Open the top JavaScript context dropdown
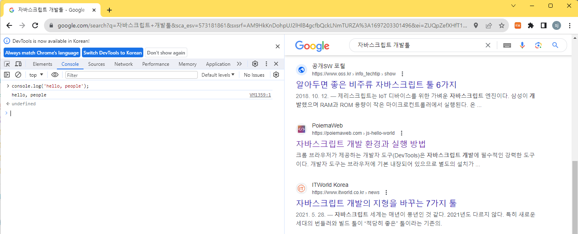Image resolution: width=578 pixels, height=234 pixels. [36, 75]
